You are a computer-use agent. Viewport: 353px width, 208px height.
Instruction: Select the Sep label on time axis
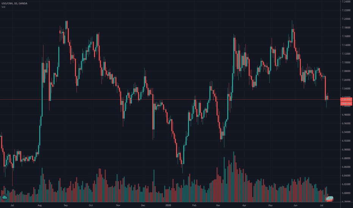tap(66, 205)
